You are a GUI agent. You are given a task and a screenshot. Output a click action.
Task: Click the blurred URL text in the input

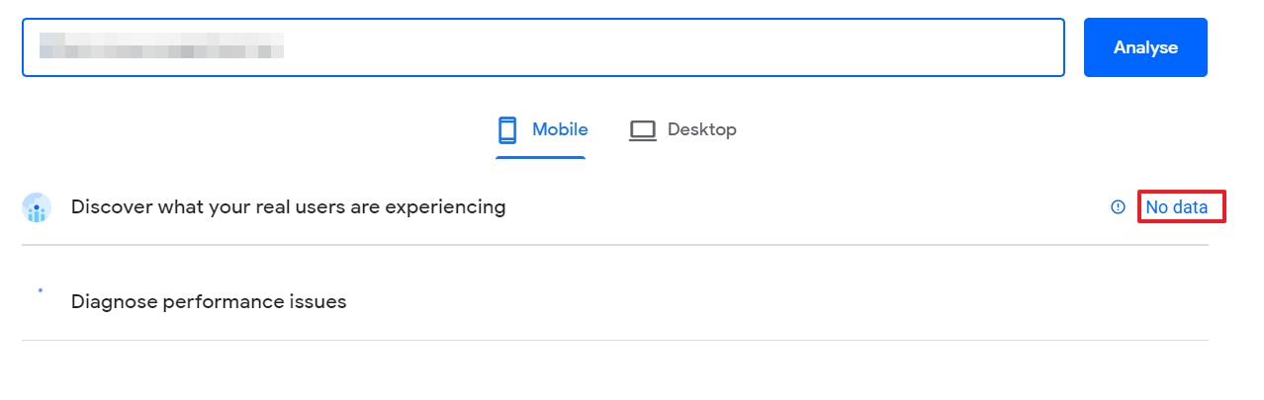(x=160, y=44)
